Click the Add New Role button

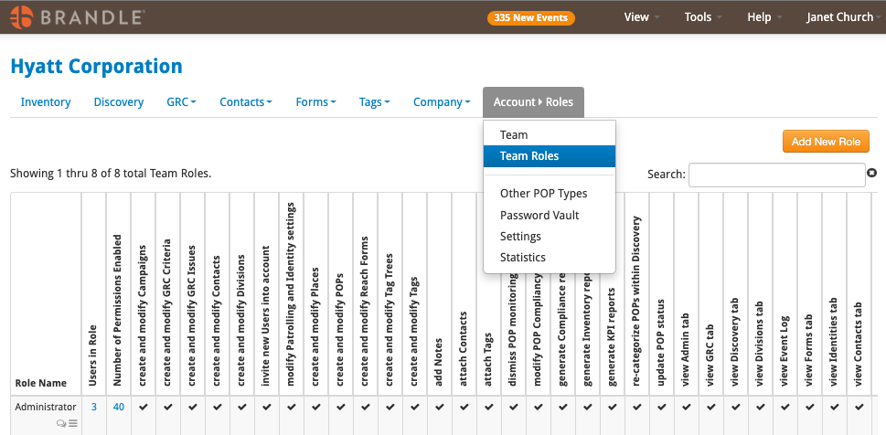tap(826, 142)
